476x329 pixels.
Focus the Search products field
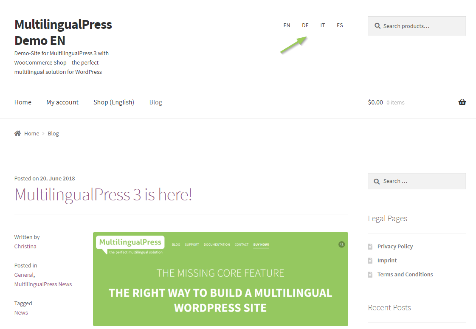click(x=417, y=26)
